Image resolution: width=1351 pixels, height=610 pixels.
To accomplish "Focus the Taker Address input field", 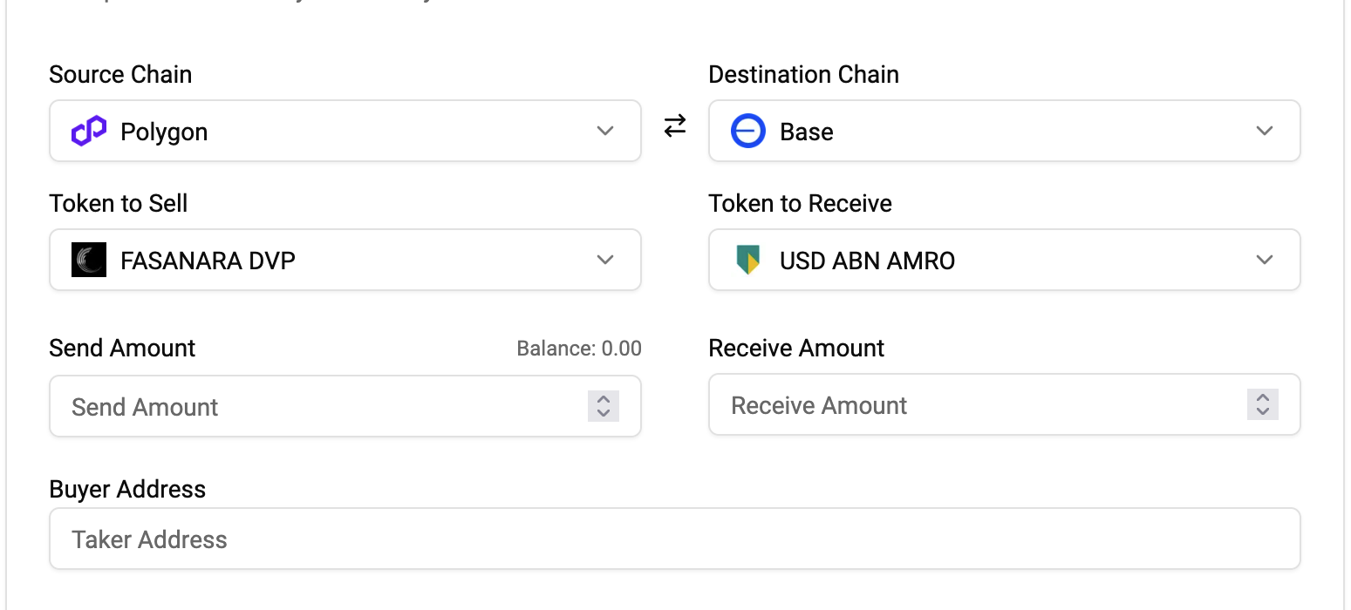I will click(675, 539).
